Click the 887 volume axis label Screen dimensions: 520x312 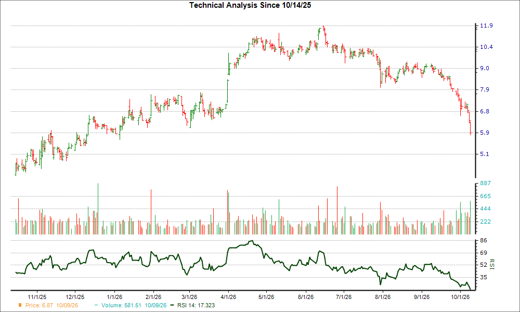485,184
